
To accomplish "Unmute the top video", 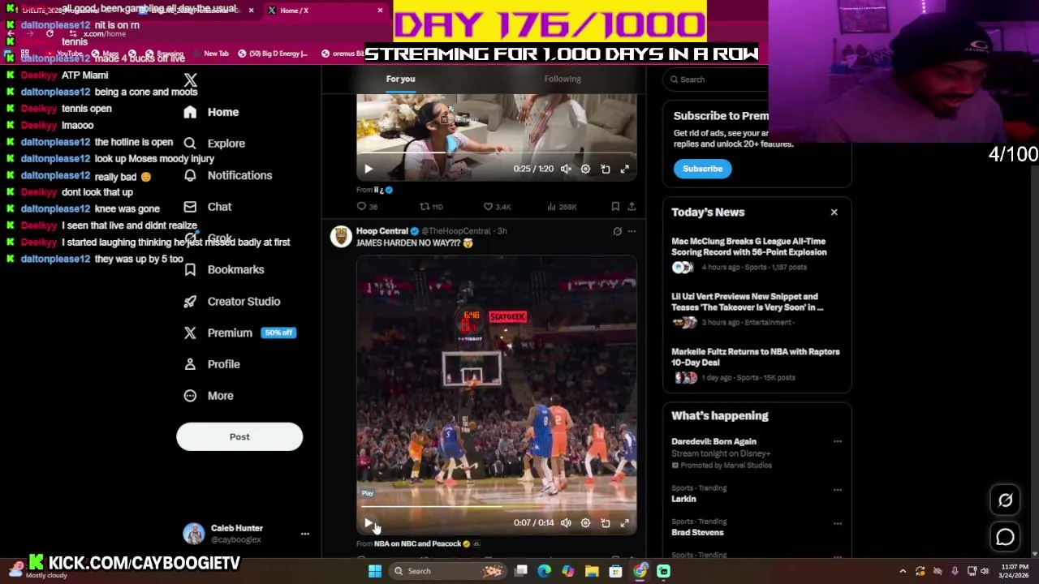I will tap(566, 169).
